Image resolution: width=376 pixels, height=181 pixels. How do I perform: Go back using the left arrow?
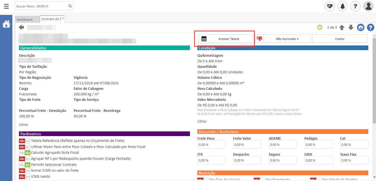(x=21, y=27)
